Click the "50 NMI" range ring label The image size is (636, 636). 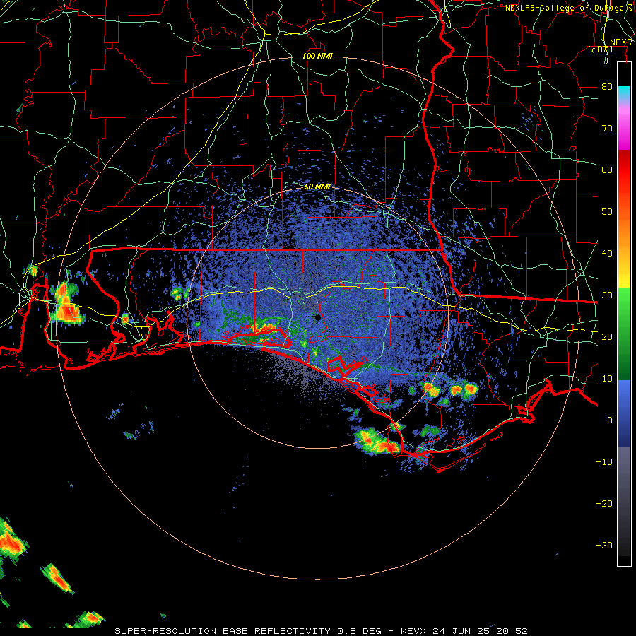(x=317, y=187)
